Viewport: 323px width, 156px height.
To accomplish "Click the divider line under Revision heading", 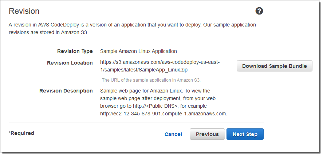I will point(136,18).
